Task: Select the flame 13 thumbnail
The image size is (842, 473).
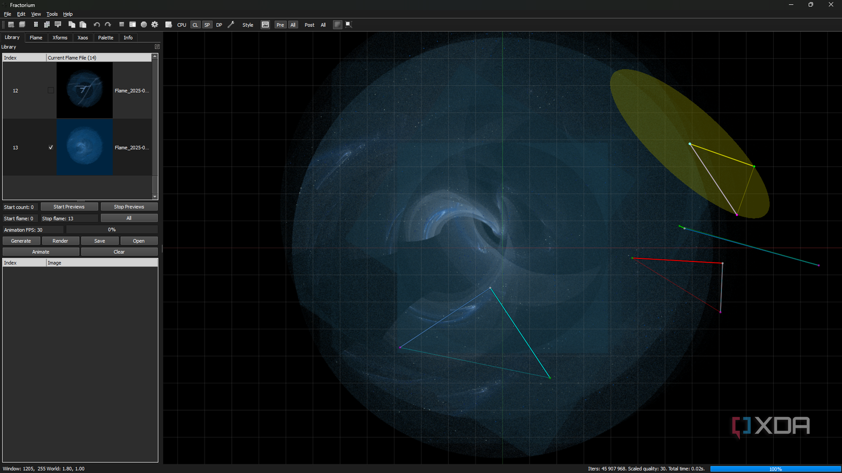Action: coord(84,147)
